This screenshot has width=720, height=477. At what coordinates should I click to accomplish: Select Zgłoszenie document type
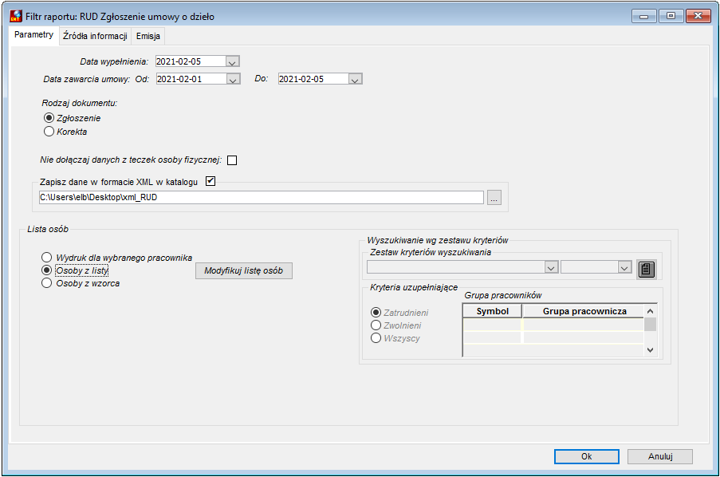49,118
